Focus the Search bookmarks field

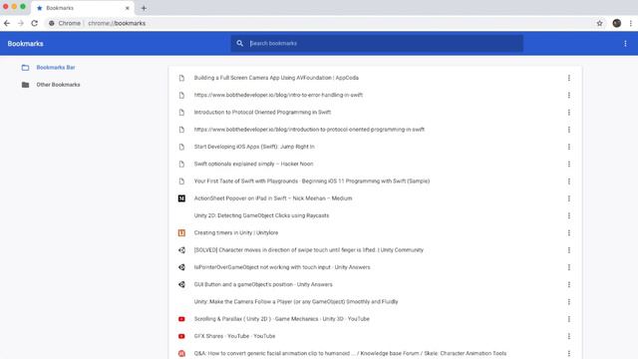point(377,43)
